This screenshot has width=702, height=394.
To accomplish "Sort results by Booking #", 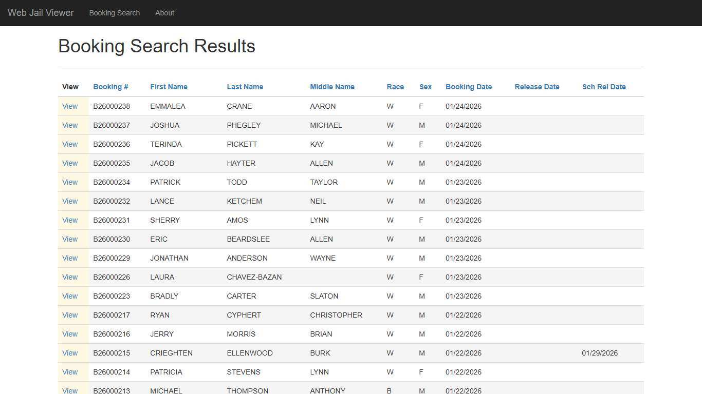I will 110,87.
